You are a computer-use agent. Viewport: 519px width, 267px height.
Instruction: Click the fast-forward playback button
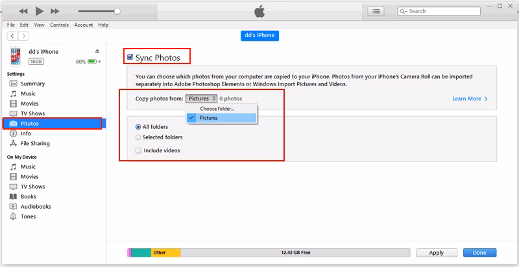(x=54, y=11)
